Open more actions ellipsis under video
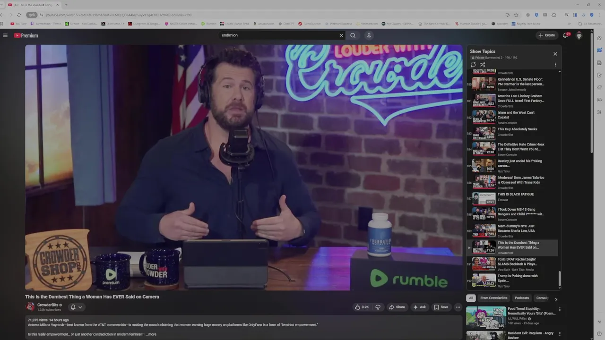Image resolution: width=605 pixels, height=340 pixels. click(458, 307)
